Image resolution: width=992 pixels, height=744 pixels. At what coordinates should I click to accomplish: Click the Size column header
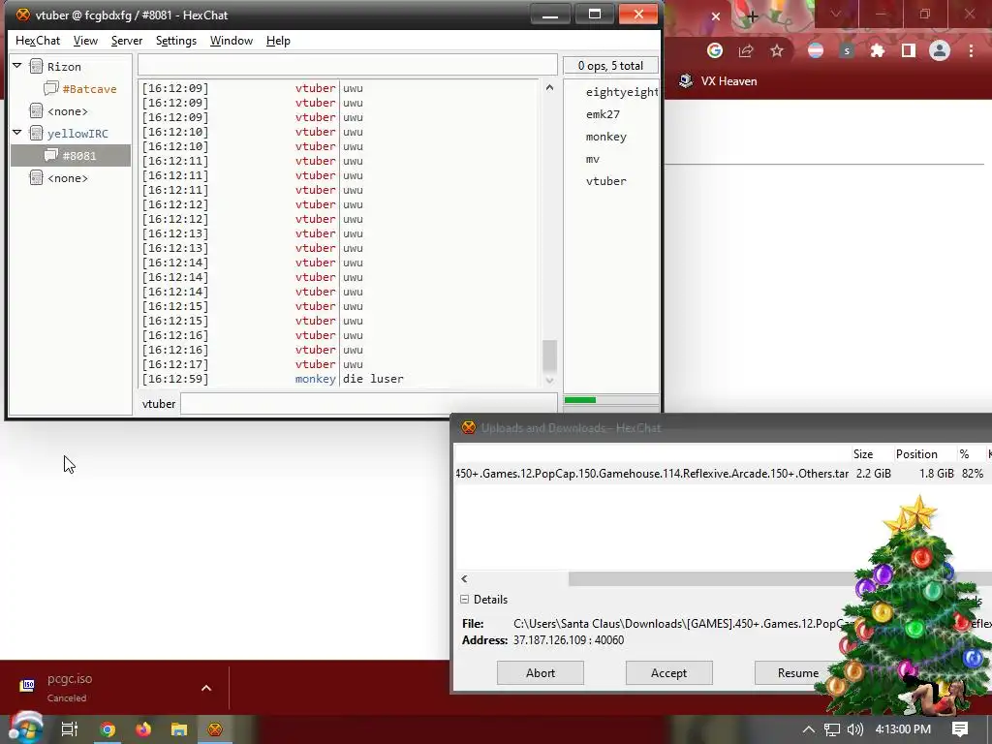click(862, 454)
